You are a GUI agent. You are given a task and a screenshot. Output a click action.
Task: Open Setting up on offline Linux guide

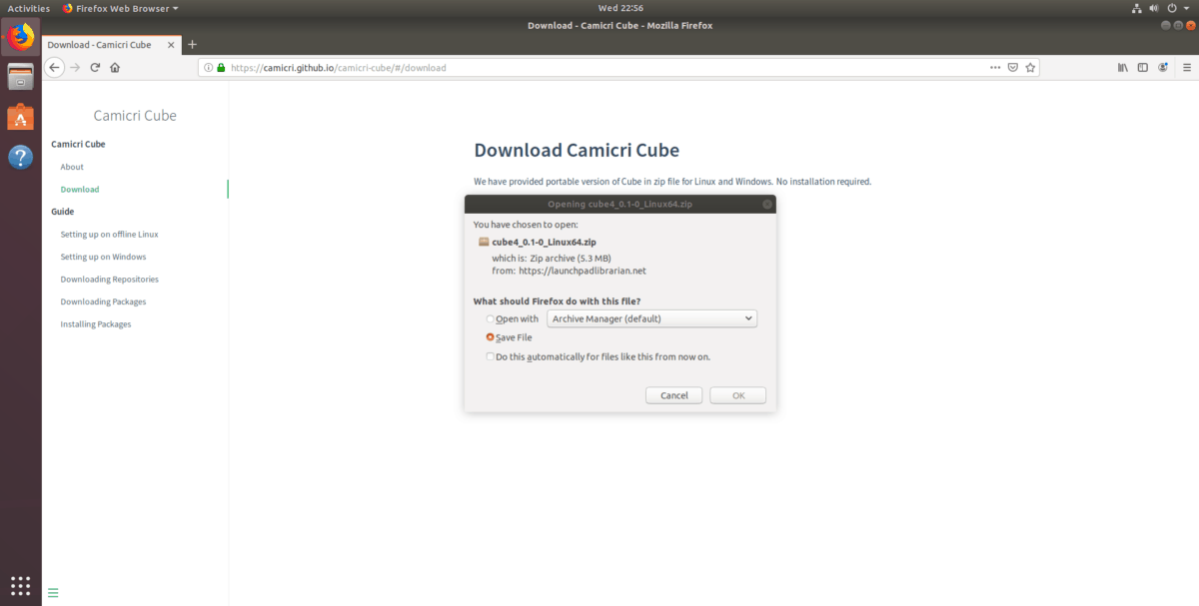click(x=109, y=234)
